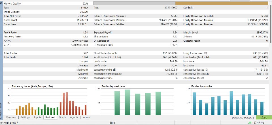The image size is (272, 125).
Task: Select the Gross Profit value 11 282.03
Action: click(x=82, y=20)
